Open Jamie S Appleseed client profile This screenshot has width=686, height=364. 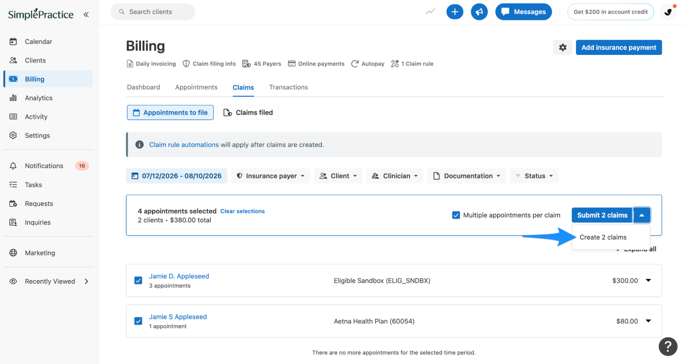tap(178, 317)
